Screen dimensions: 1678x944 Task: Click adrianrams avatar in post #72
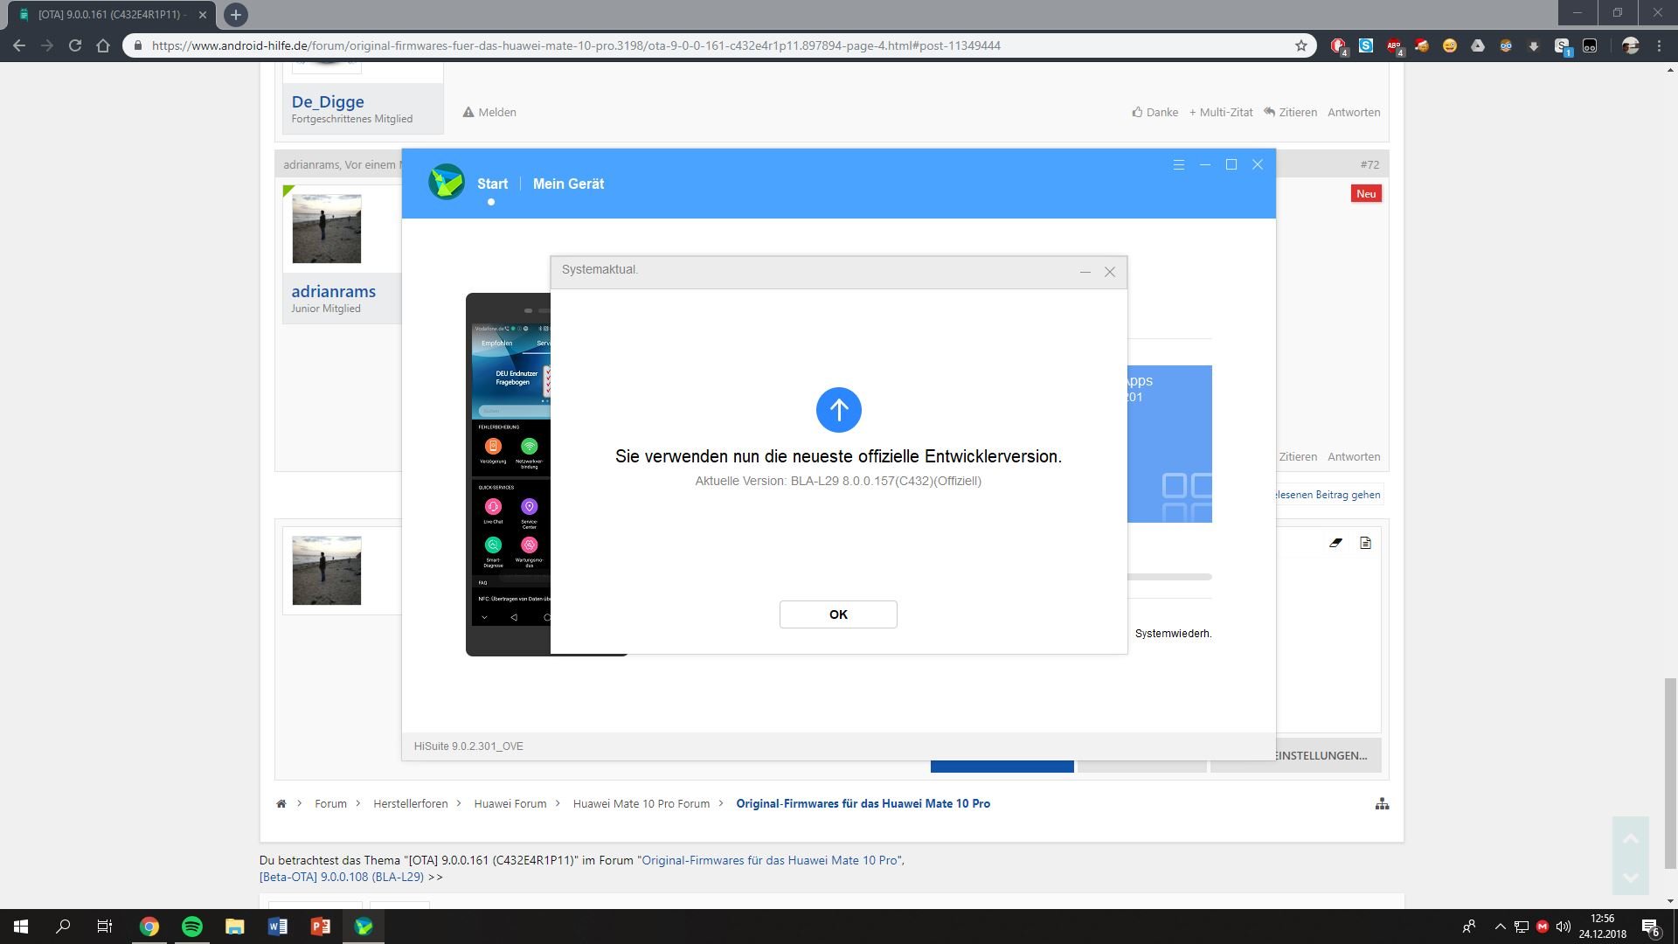(x=326, y=228)
